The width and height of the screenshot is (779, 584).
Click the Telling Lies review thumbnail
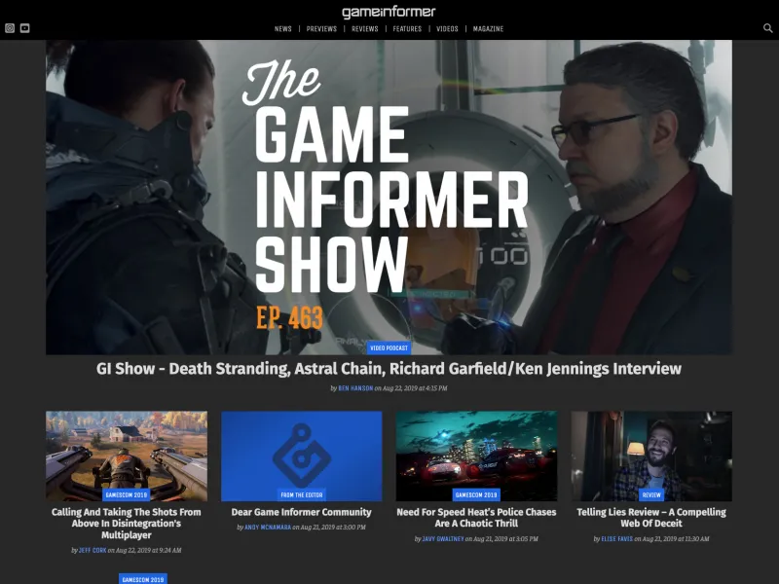point(653,451)
